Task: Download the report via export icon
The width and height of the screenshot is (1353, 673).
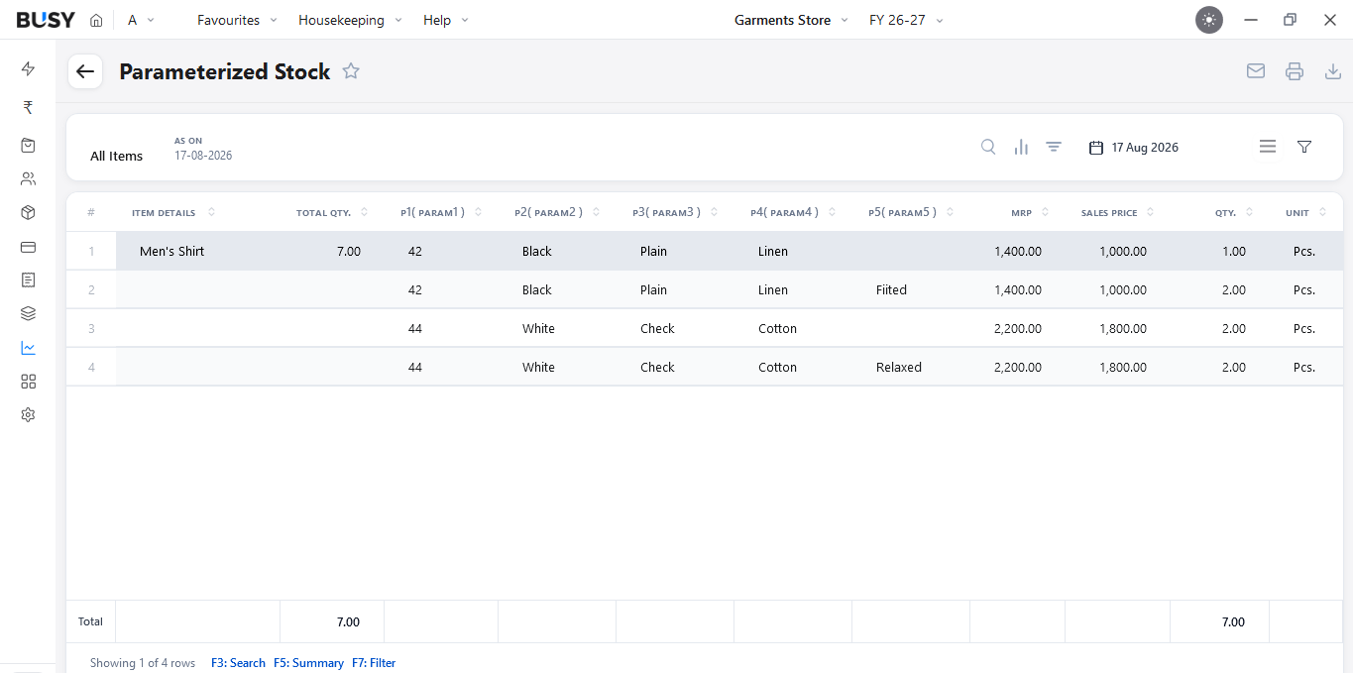Action: point(1333,71)
